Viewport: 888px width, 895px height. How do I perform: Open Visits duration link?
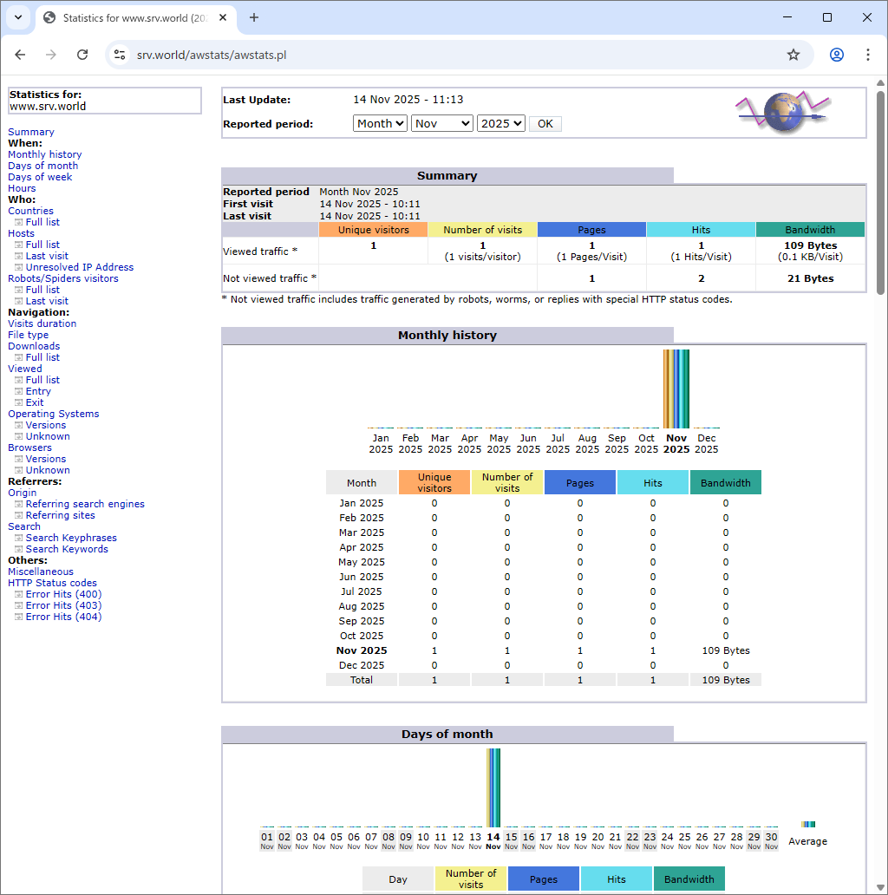tap(42, 323)
